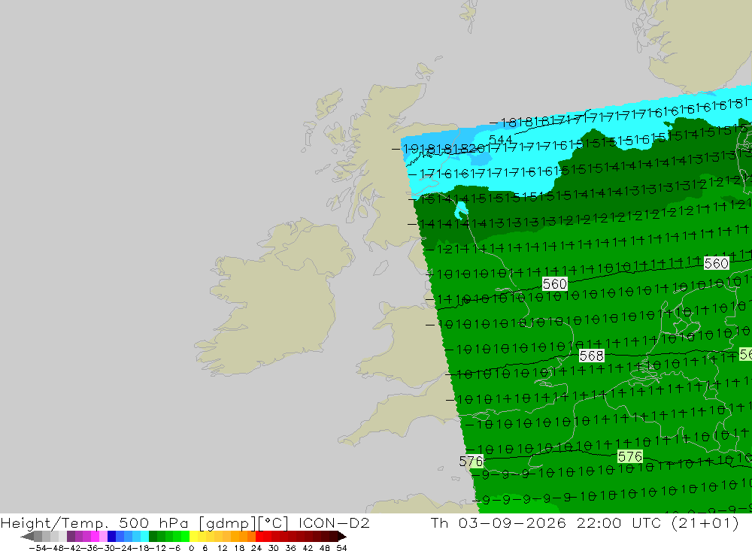Click on the island of Ireland on the map

274,298
